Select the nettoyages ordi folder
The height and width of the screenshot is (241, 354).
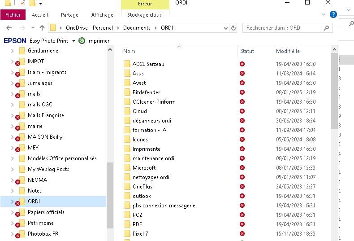pos(151,177)
